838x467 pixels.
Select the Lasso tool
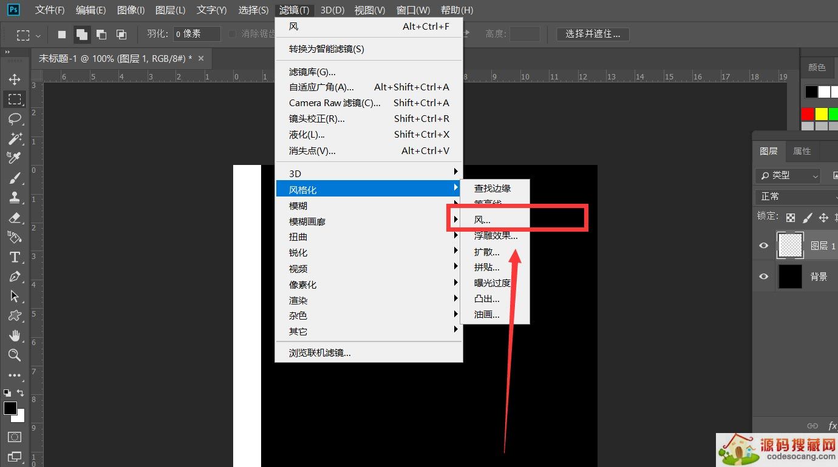click(15, 119)
